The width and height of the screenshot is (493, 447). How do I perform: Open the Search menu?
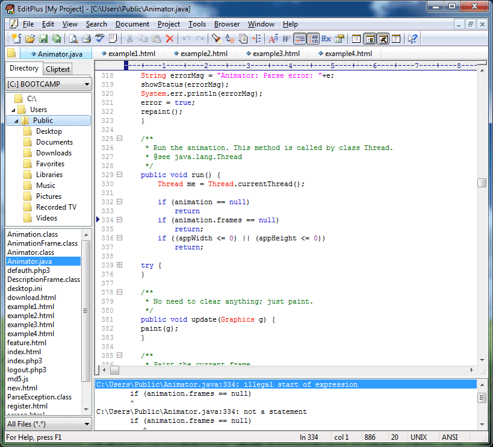[96, 24]
